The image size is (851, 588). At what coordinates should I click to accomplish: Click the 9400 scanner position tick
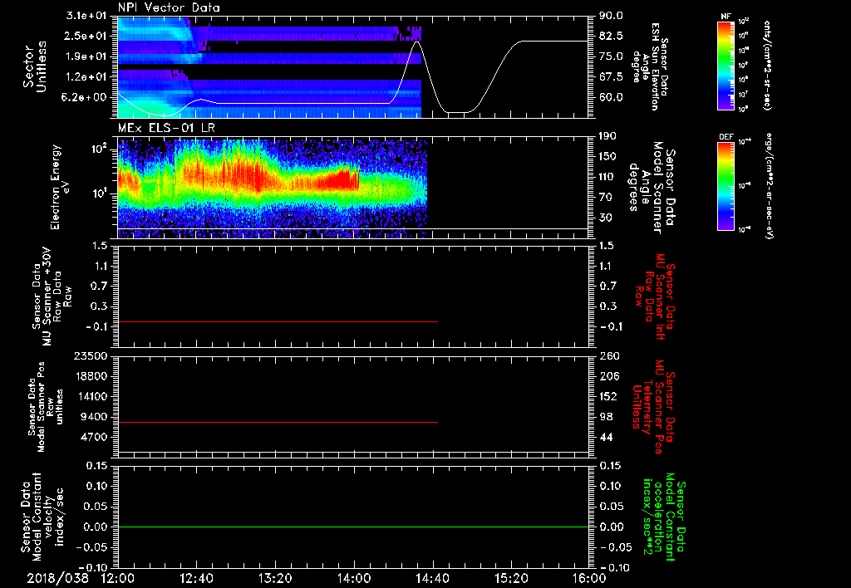click(x=96, y=417)
